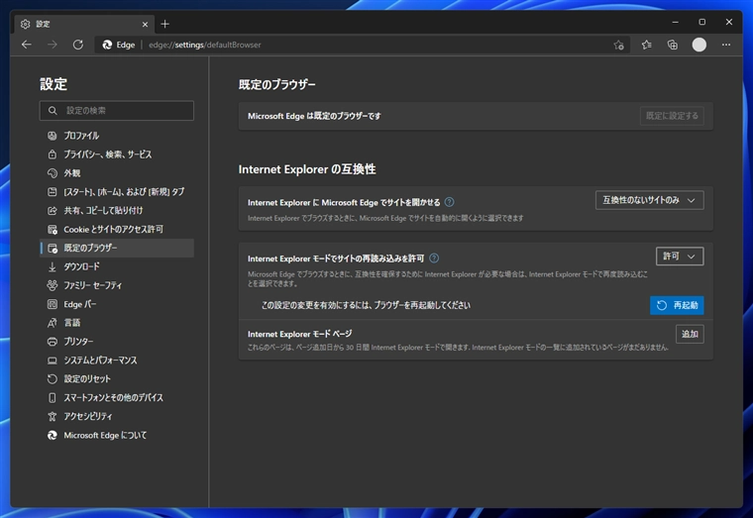Select Microsoft Edge について in sidebar

click(105, 435)
